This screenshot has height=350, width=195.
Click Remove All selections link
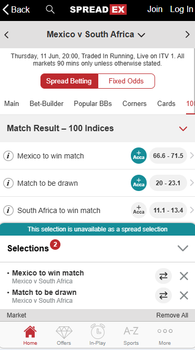click(x=172, y=315)
